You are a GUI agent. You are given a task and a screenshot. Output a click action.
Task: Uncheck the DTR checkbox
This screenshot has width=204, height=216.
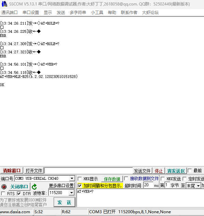[x=19, y=193]
